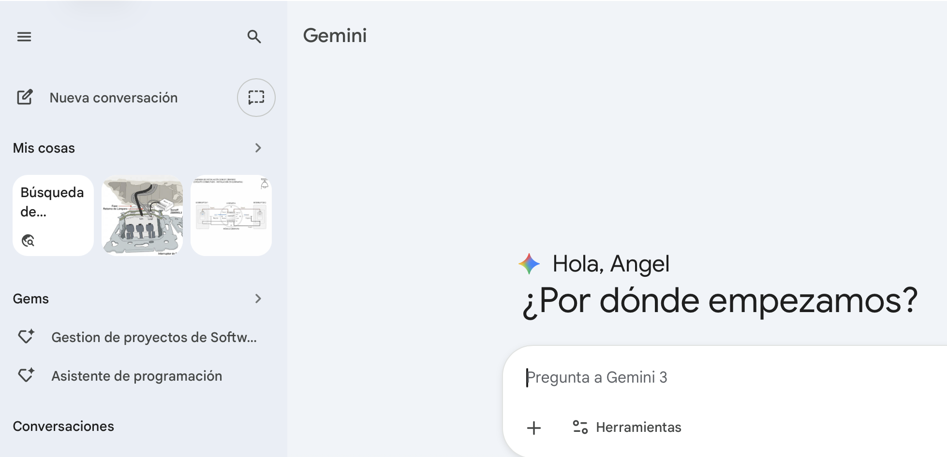
Task: Click gem icon beside Asistente de programación
Action: [26, 375]
